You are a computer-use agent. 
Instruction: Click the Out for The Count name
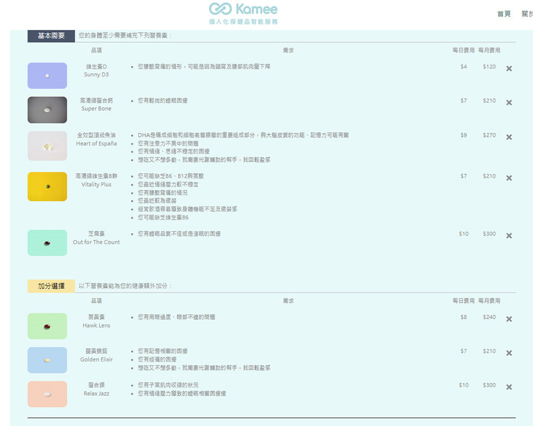[96, 242]
